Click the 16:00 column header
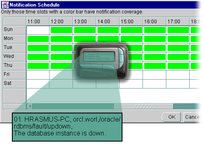 [x=154, y=22]
